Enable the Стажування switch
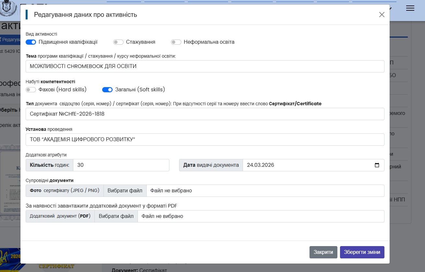The height and width of the screenshot is (272, 425). point(118,42)
